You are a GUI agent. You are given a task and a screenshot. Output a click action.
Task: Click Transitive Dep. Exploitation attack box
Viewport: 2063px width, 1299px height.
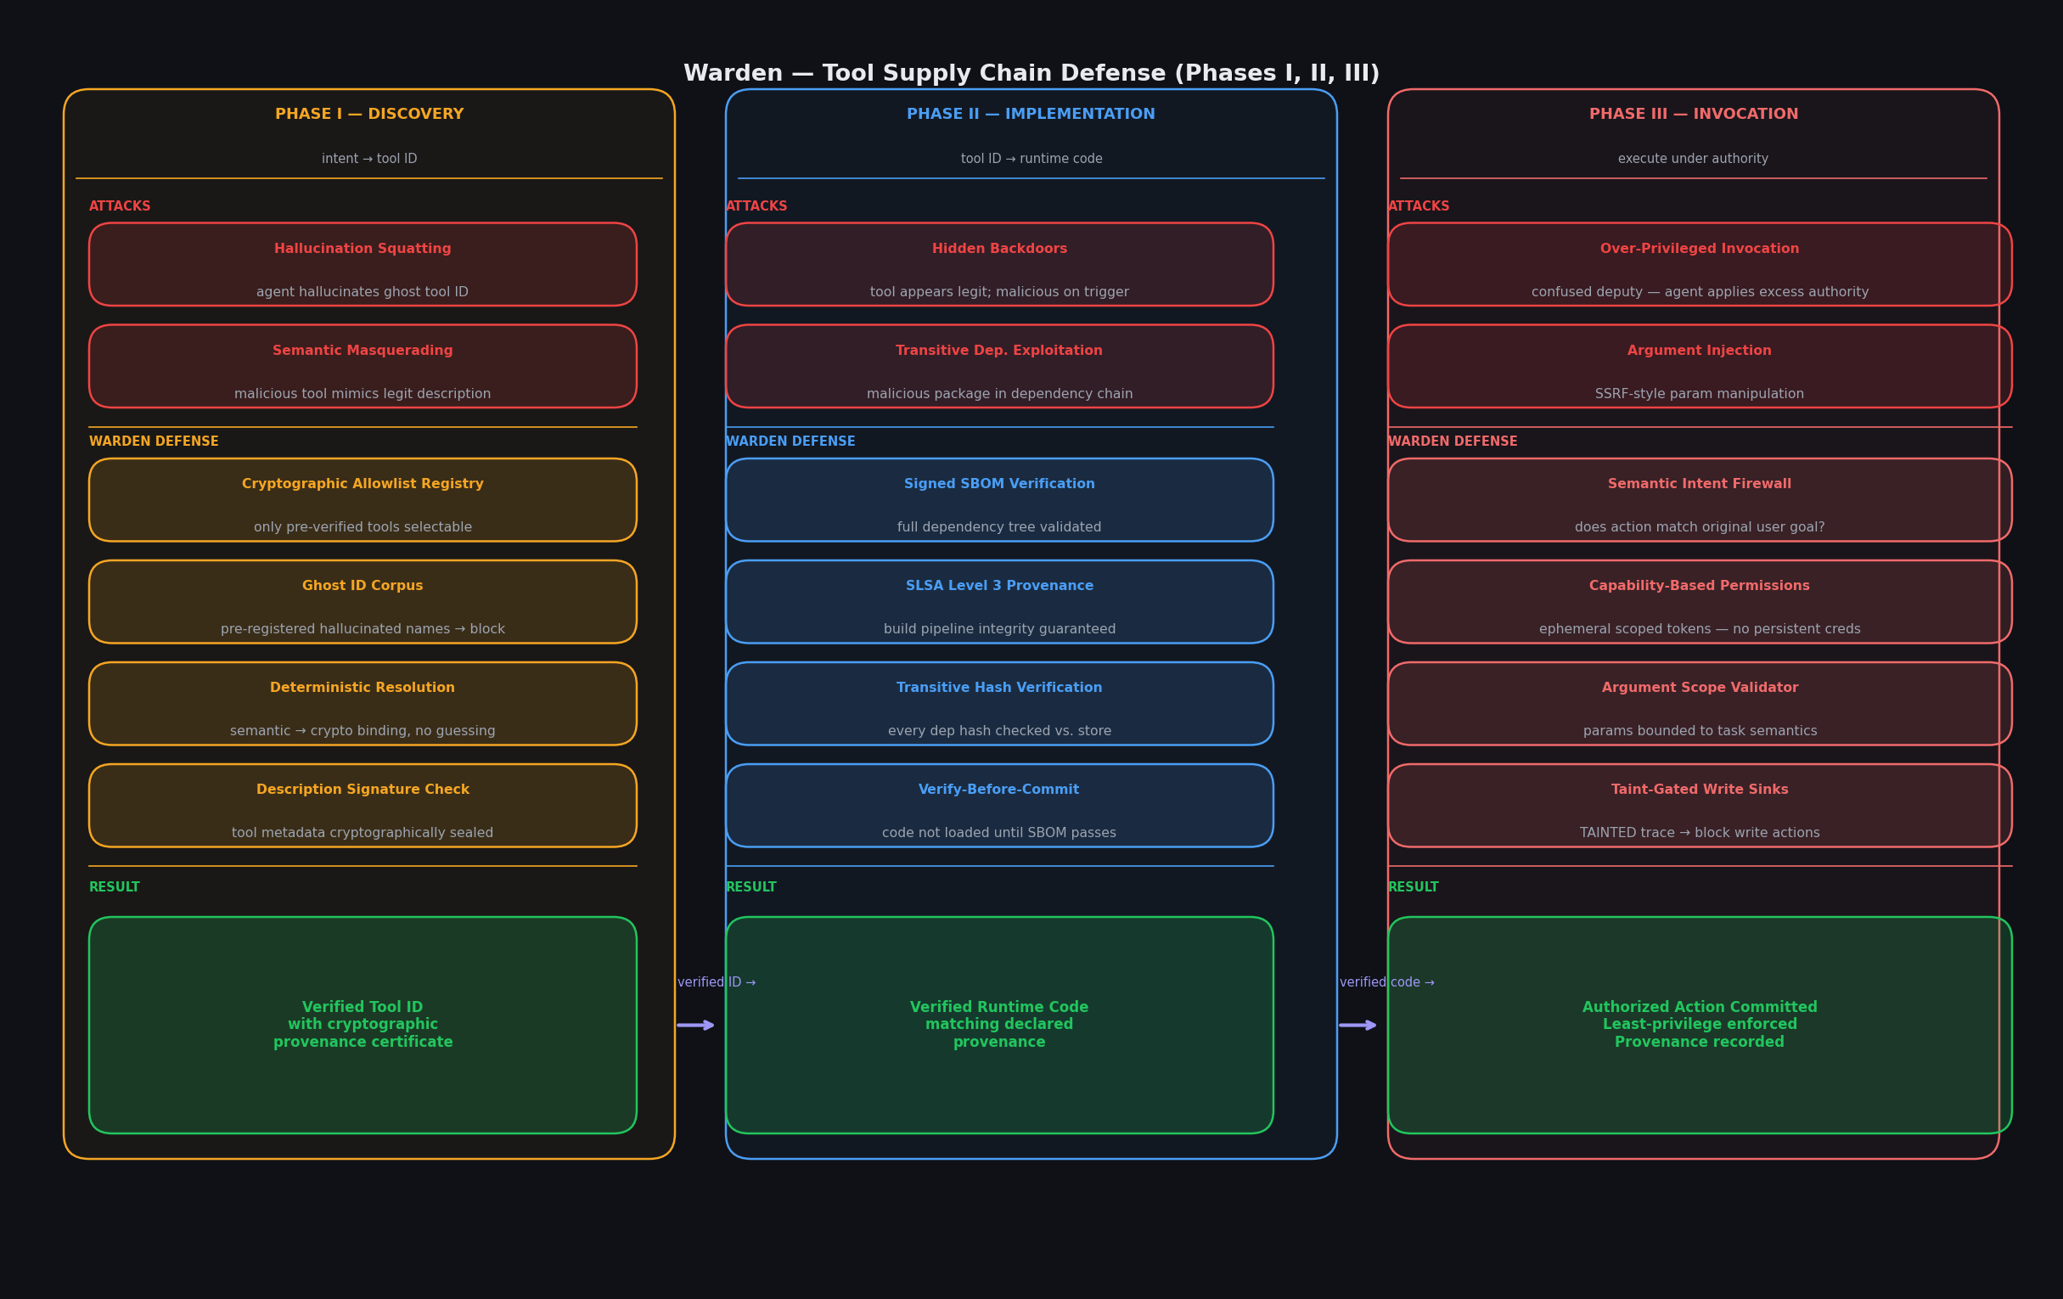tap(999, 366)
